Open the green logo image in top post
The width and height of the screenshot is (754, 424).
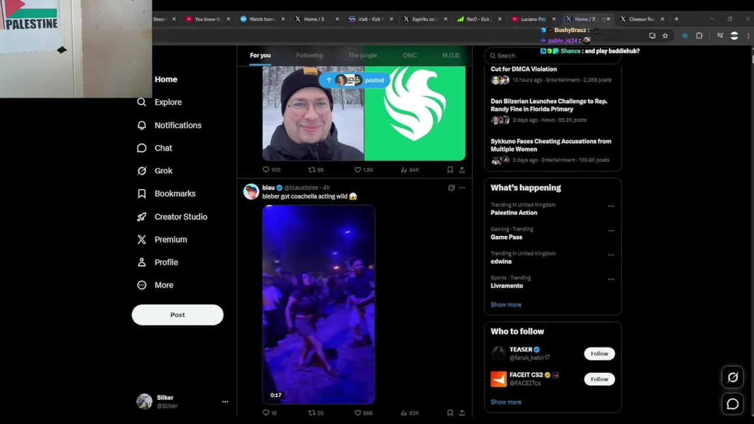coord(415,113)
